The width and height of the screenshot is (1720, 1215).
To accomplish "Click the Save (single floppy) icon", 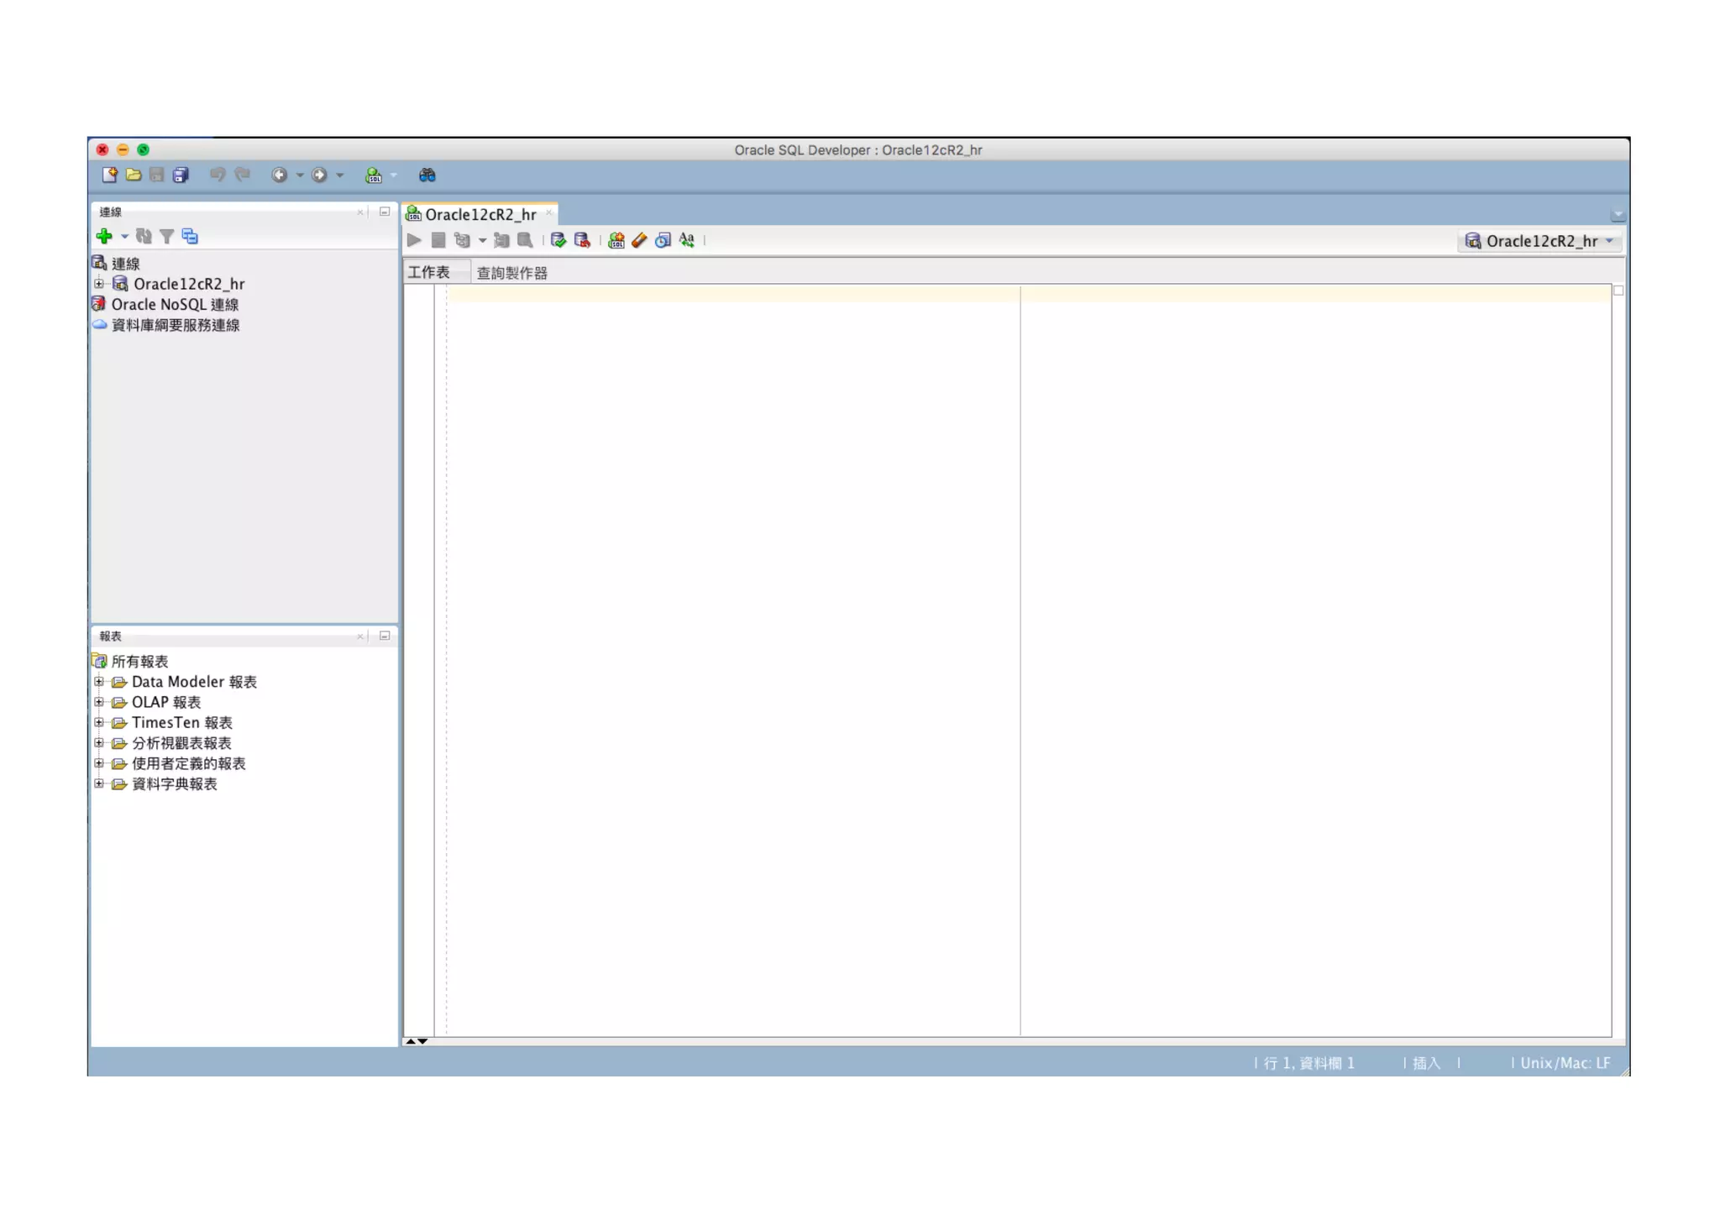I will coord(156,175).
